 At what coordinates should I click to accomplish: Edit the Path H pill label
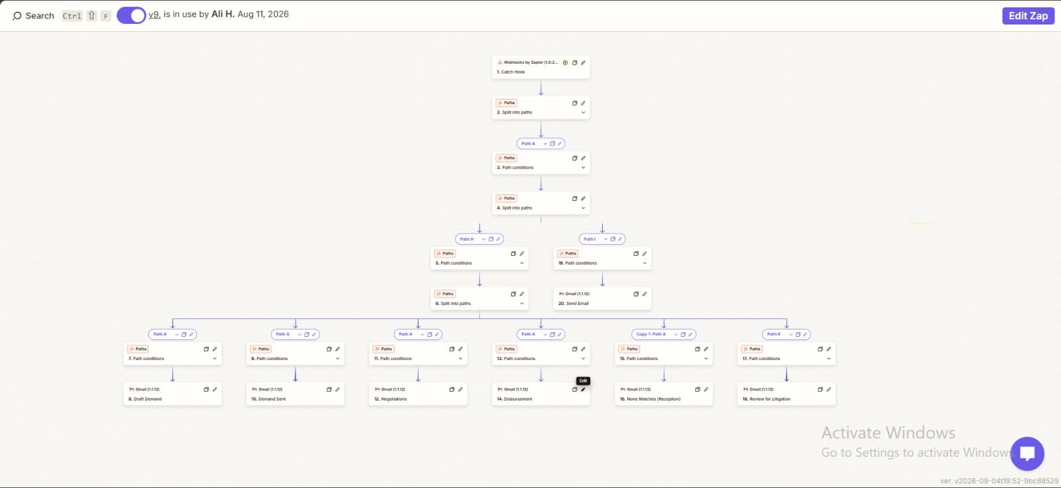(499, 239)
